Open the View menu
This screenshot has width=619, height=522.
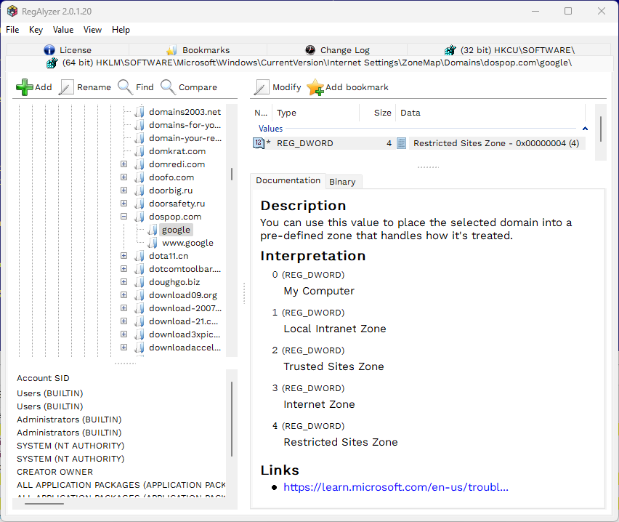pos(92,30)
